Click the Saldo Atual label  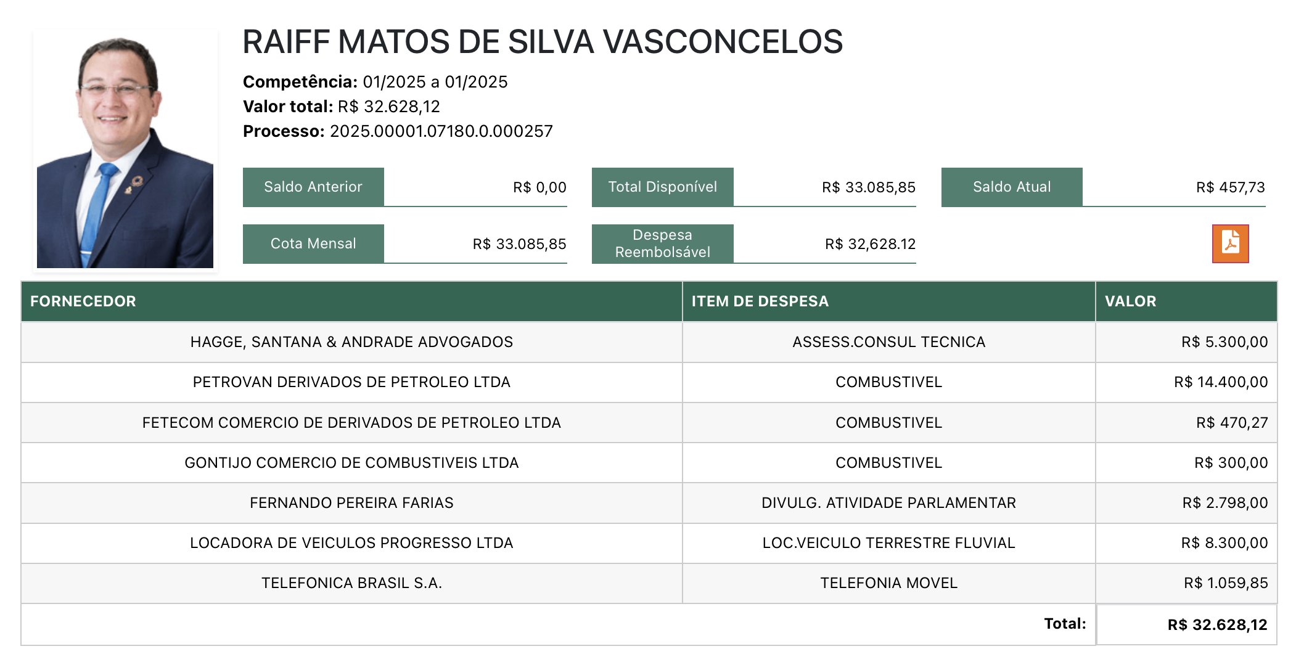coord(1011,187)
